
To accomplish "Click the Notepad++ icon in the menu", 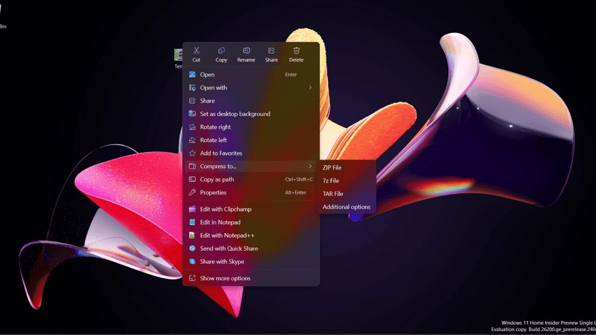I will (x=193, y=235).
